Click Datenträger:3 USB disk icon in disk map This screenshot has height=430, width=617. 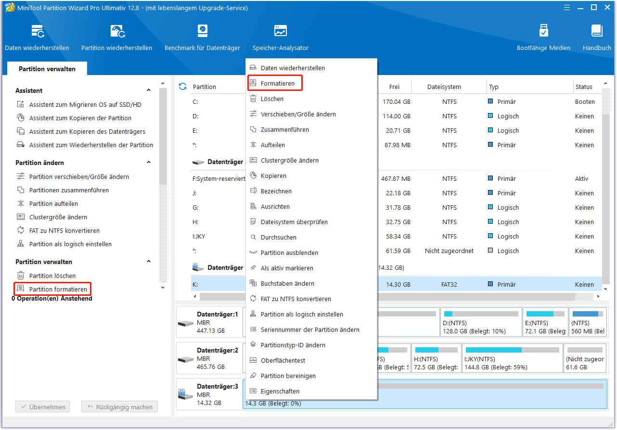pos(186,394)
